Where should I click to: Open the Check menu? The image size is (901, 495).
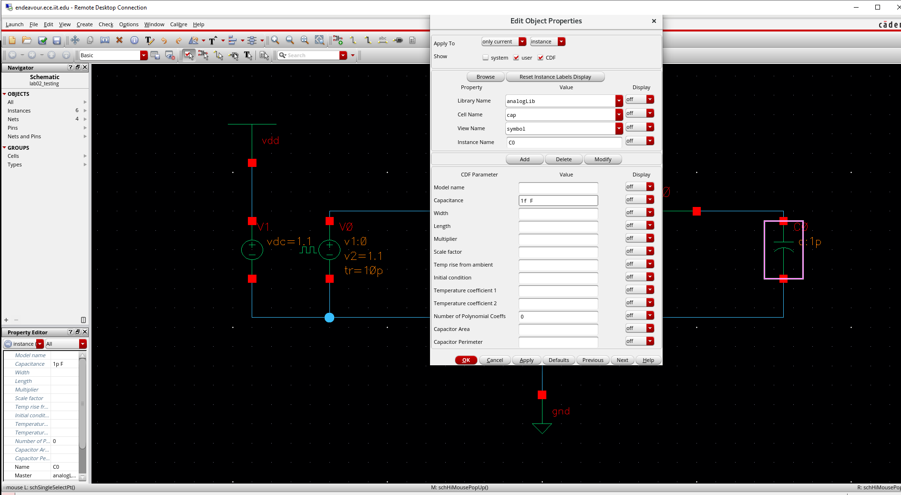point(106,24)
